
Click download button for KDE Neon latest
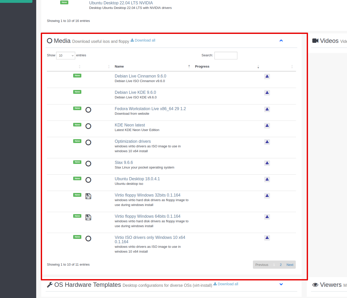click(267, 126)
